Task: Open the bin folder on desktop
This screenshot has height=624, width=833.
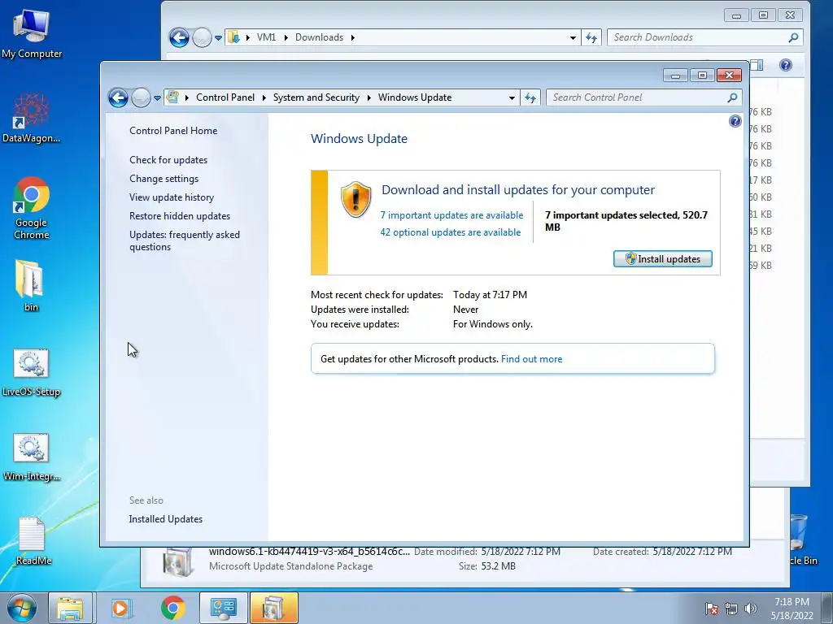Action: tap(31, 285)
